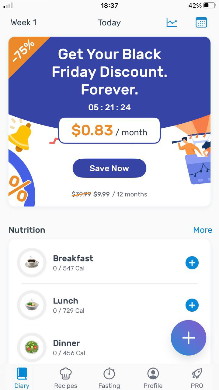Tap the $0.83 / month price box
This screenshot has width=219, height=390.
[x=109, y=130]
